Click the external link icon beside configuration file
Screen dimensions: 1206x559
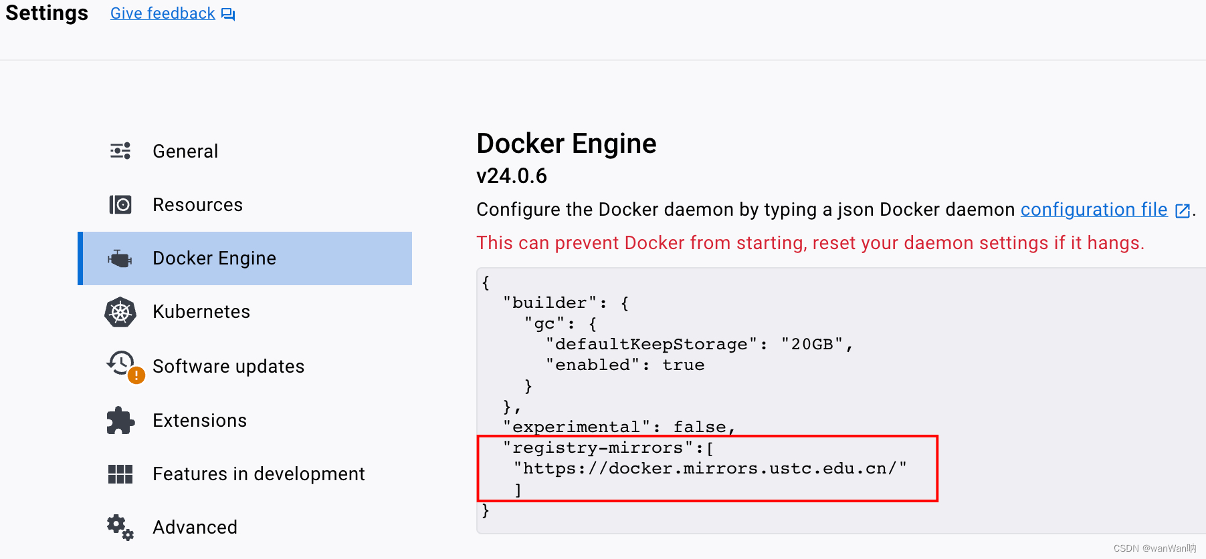pos(1182,210)
